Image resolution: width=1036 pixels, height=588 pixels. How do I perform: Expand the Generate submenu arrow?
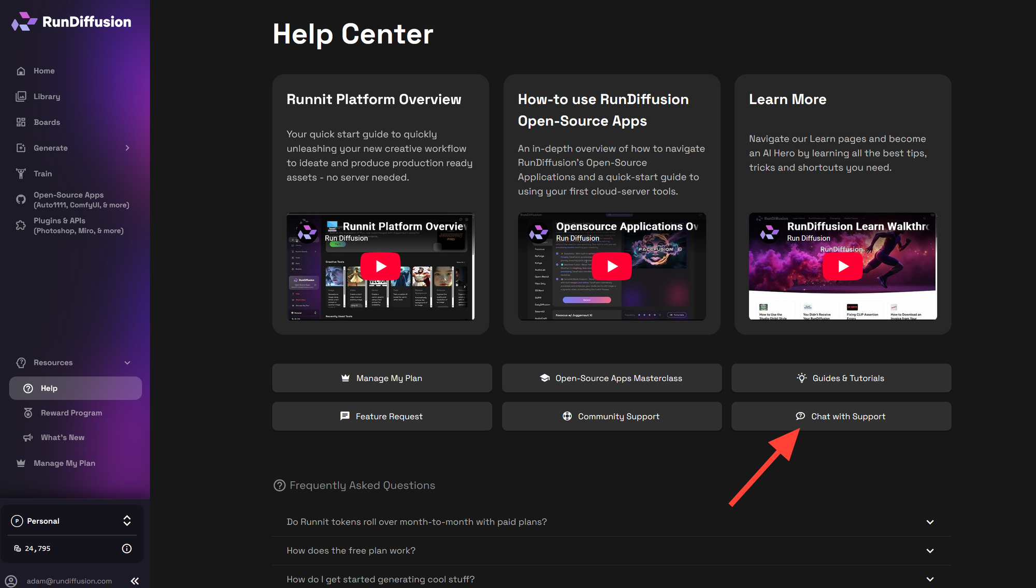127,148
